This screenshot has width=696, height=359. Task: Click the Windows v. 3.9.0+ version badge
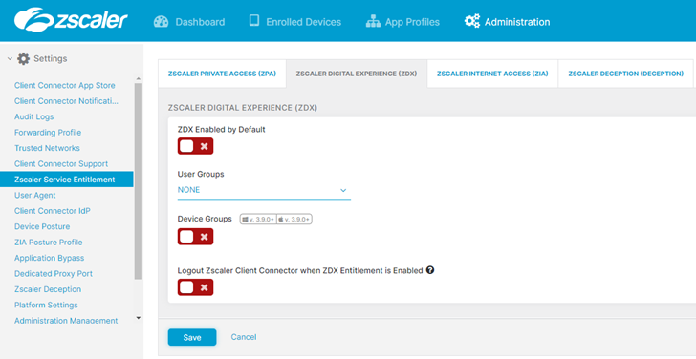point(258,220)
